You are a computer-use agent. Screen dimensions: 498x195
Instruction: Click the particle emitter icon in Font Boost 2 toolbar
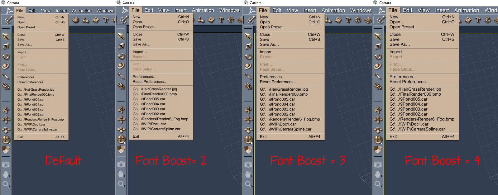point(231,20)
